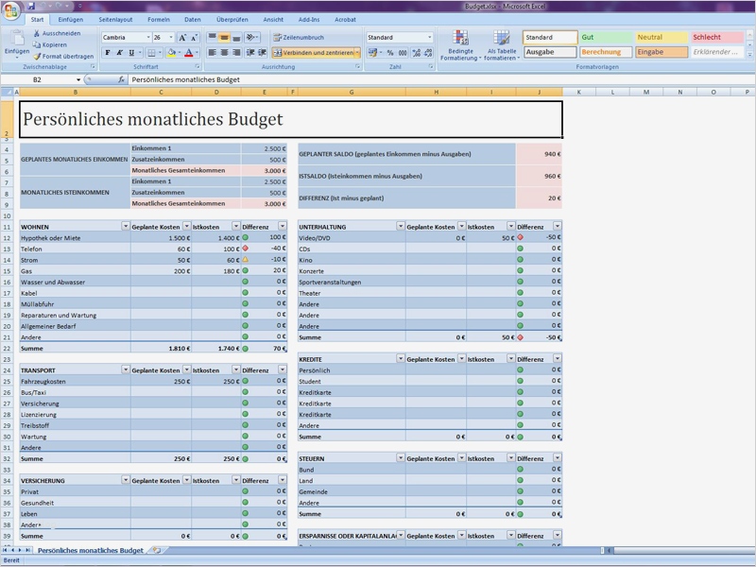Viewport: 756px width, 567px height.
Task: Click the increase indent icon
Action: [x=263, y=53]
